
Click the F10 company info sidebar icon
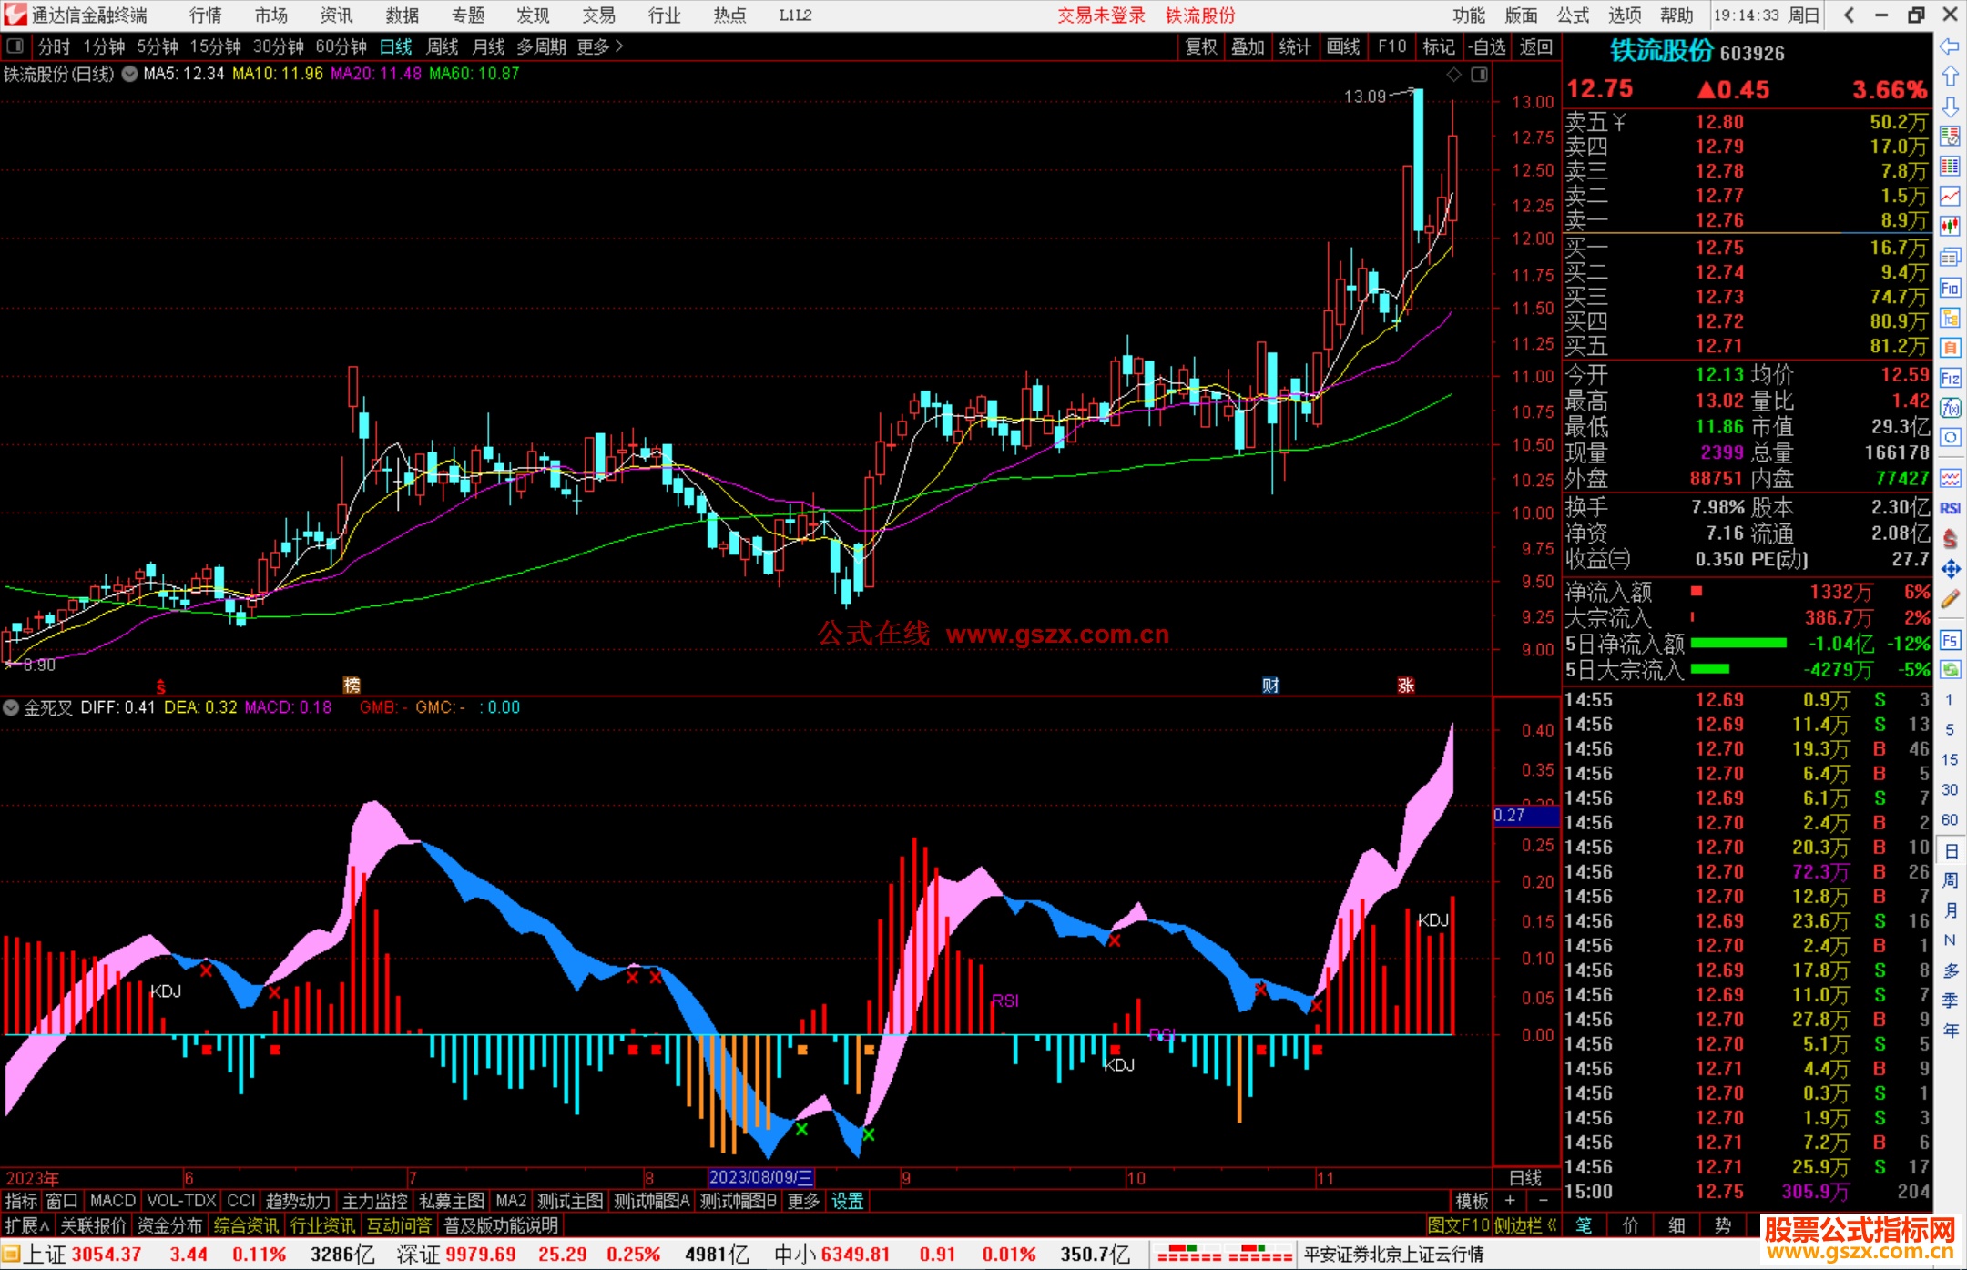click(1950, 289)
